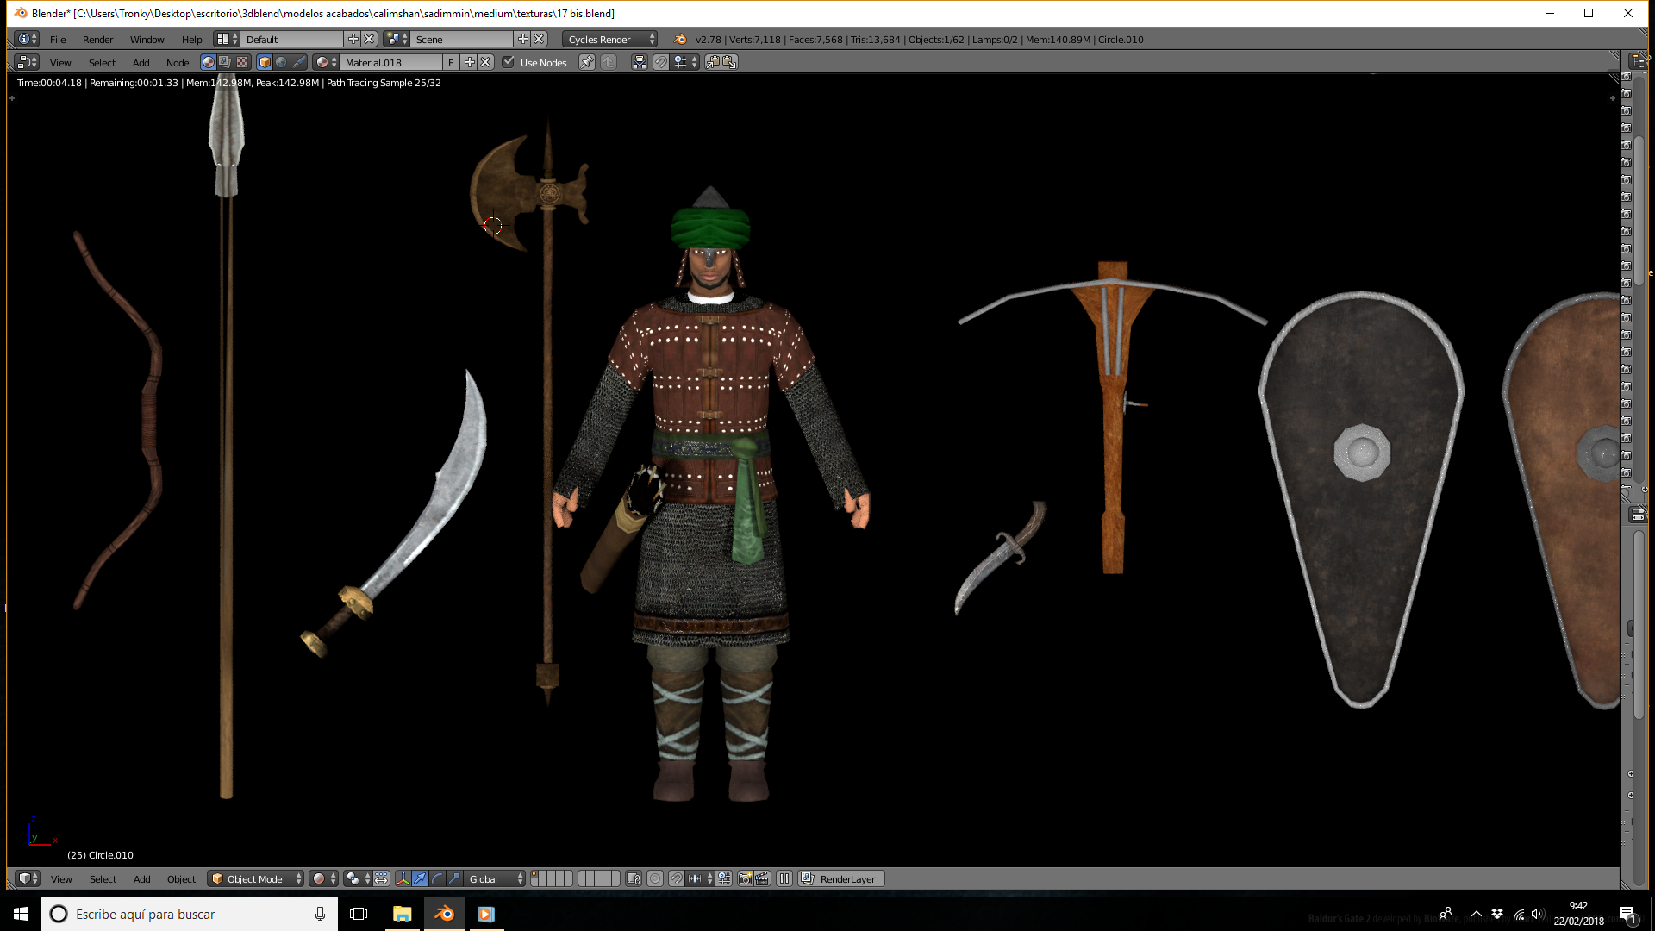Screen dimensions: 1655x931
Task: Select the Shader nodes tree type icon
Action: tap(208, 62)
